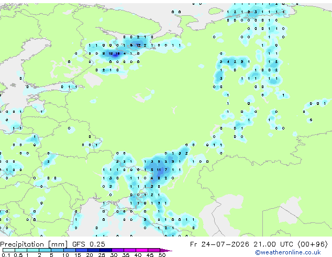Select the 20–25 mm legend swatch

tap(94, 250)
